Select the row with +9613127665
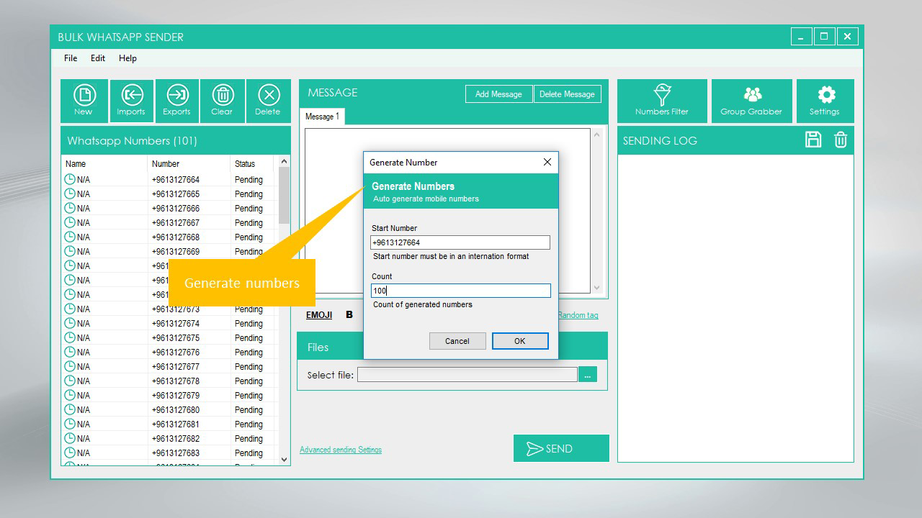This screenshot has height=518, width=922. point(169,194)
